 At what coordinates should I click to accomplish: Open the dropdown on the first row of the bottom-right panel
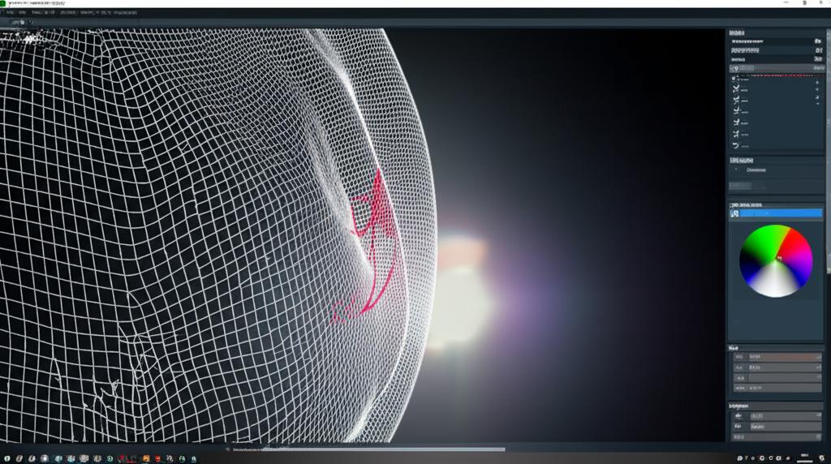coord(816,416)
